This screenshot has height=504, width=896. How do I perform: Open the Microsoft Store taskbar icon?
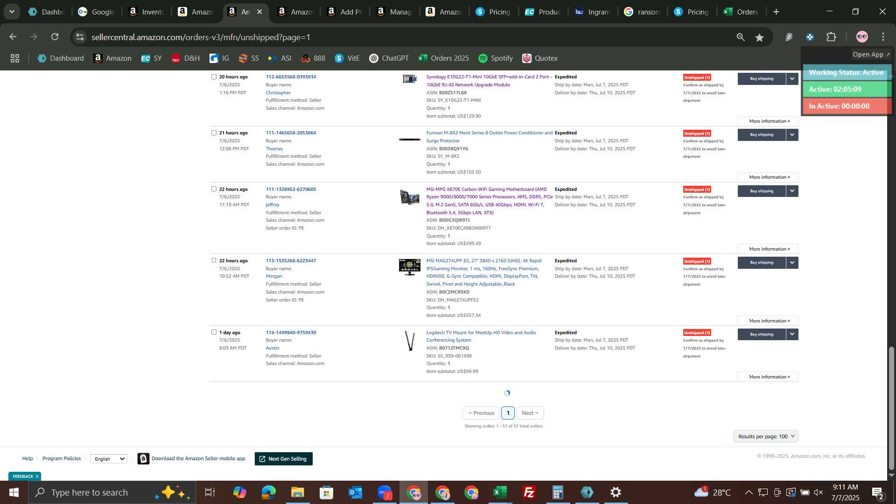click(326, 492)
